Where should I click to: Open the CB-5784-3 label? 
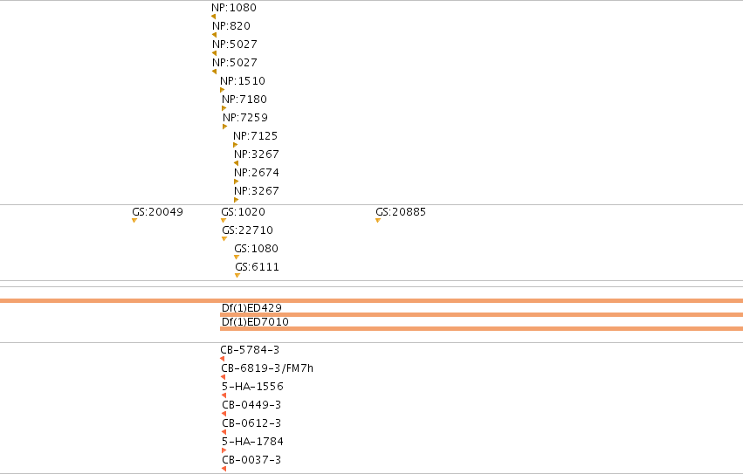250,350
